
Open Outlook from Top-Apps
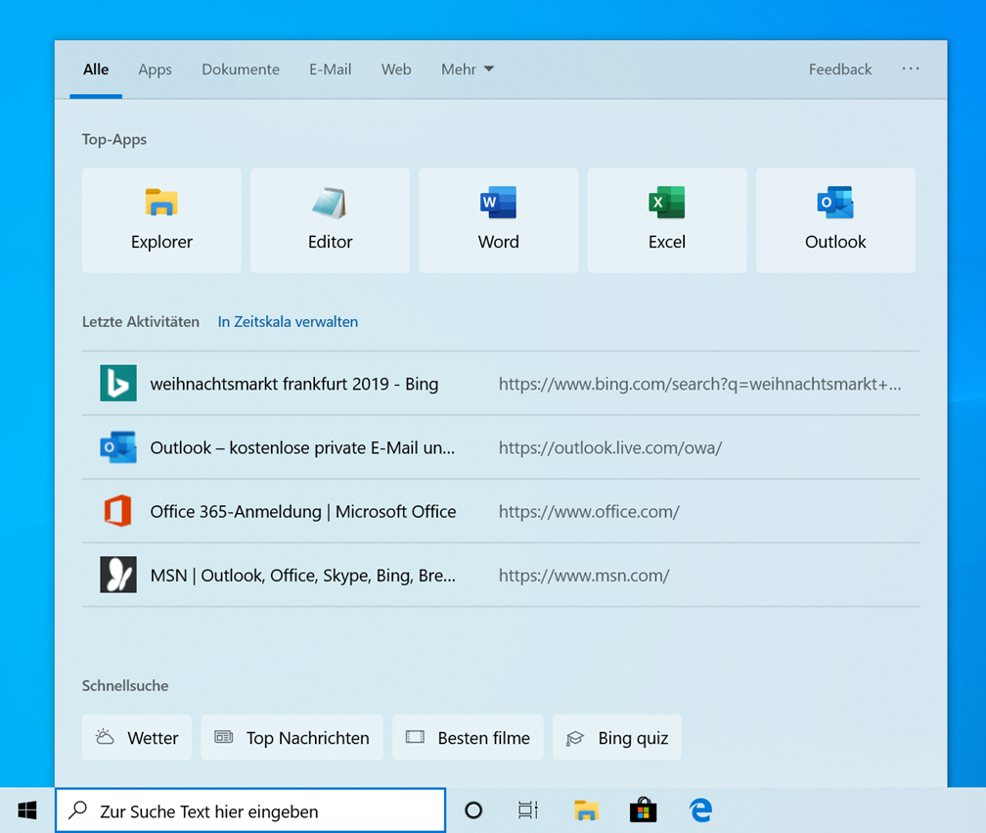click(x=834, y=219)
